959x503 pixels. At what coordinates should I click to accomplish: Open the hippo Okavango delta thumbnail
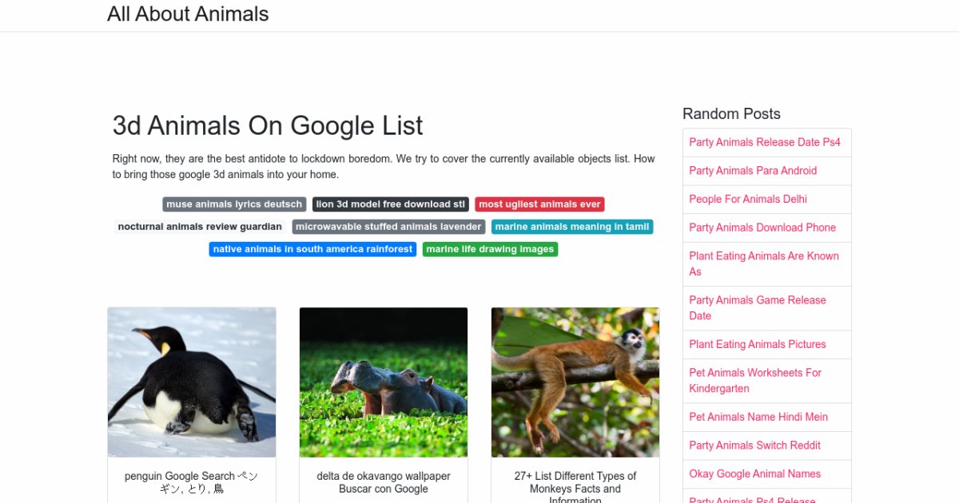click(384, 382)
